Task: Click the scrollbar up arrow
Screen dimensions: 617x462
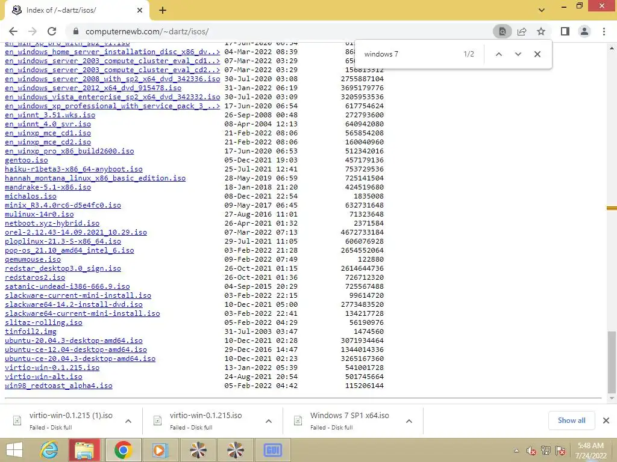Action: click(612, 48)
